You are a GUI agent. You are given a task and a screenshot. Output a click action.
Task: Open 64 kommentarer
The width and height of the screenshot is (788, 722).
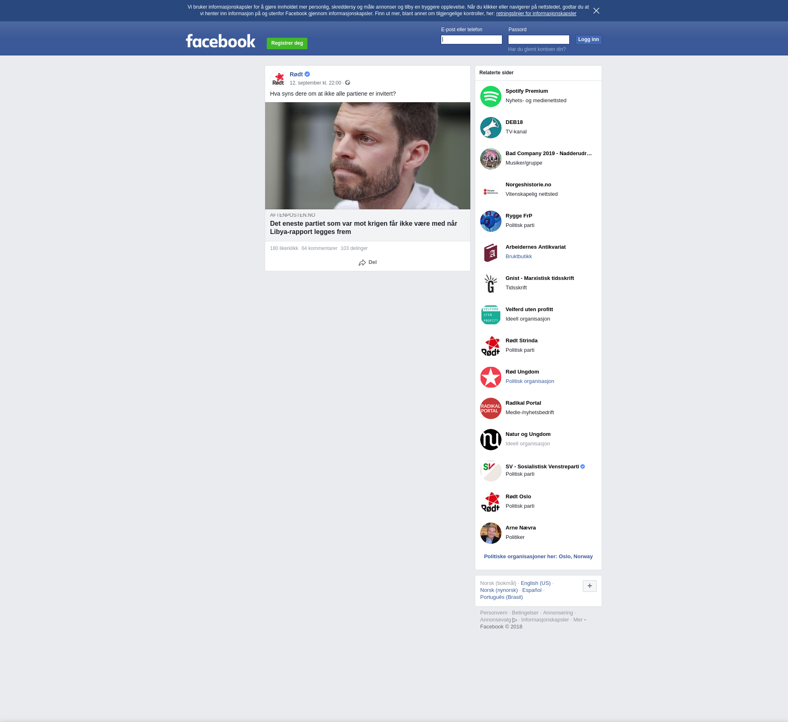click(319, 248)
